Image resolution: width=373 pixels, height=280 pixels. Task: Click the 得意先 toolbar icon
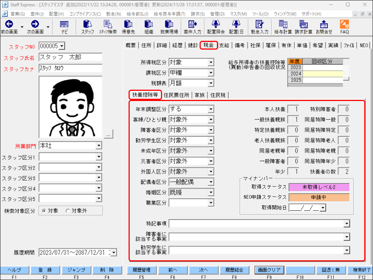click(x=128, y=27)
